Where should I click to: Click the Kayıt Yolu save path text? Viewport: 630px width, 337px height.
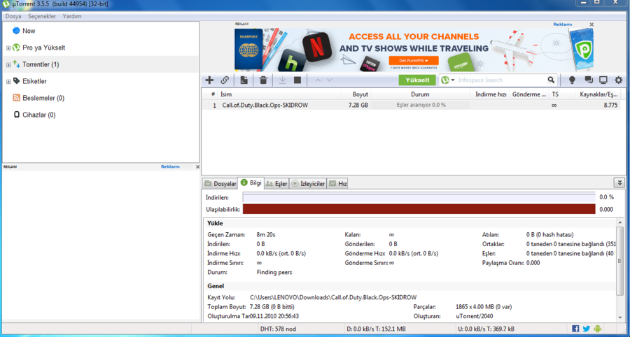[333, 297]
